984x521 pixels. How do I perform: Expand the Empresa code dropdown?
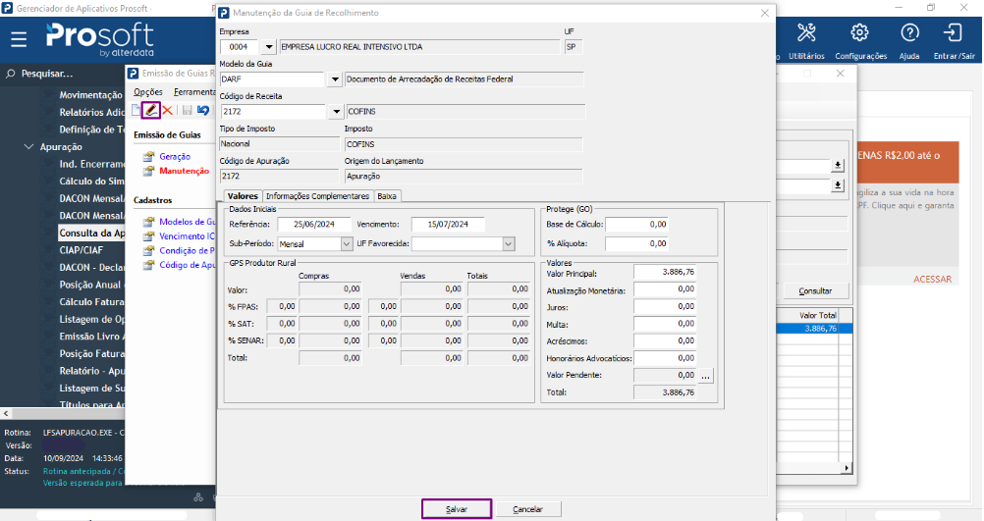269,46
